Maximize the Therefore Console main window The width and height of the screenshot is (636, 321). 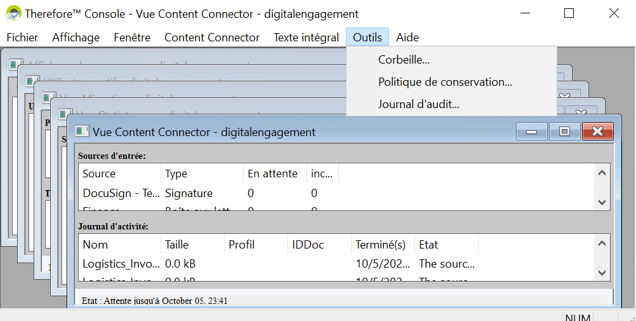pos(569,13)
